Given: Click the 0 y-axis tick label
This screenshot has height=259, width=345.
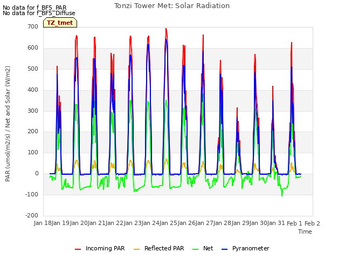Looking at the screenshot, I should 37,174.
